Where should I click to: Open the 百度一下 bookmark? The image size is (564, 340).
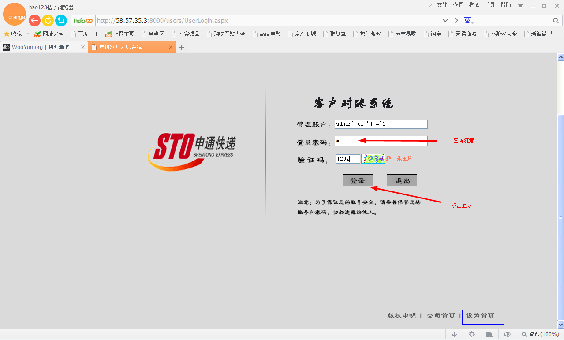(85, 34)
